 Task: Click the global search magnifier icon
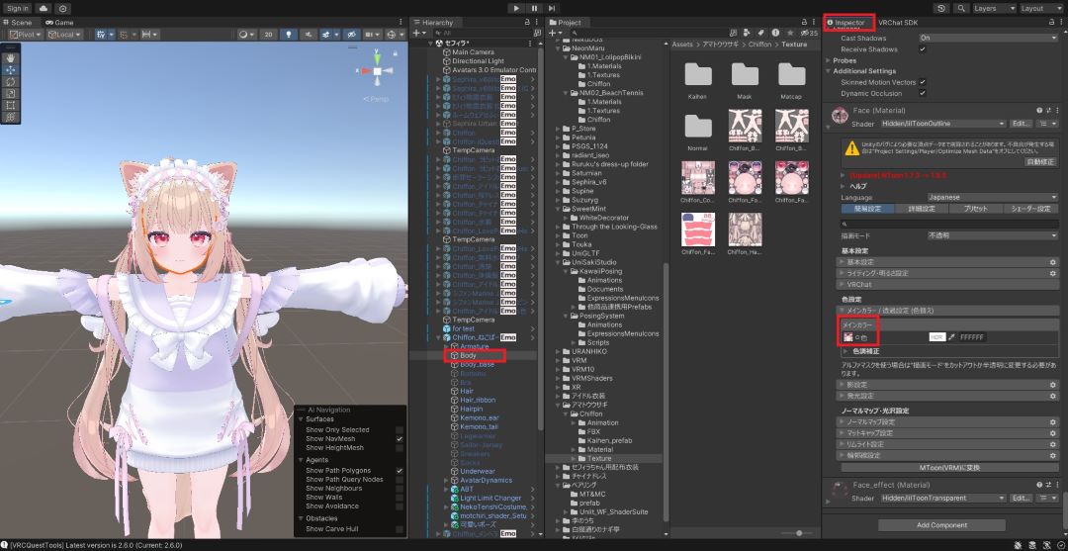(961, 8)
